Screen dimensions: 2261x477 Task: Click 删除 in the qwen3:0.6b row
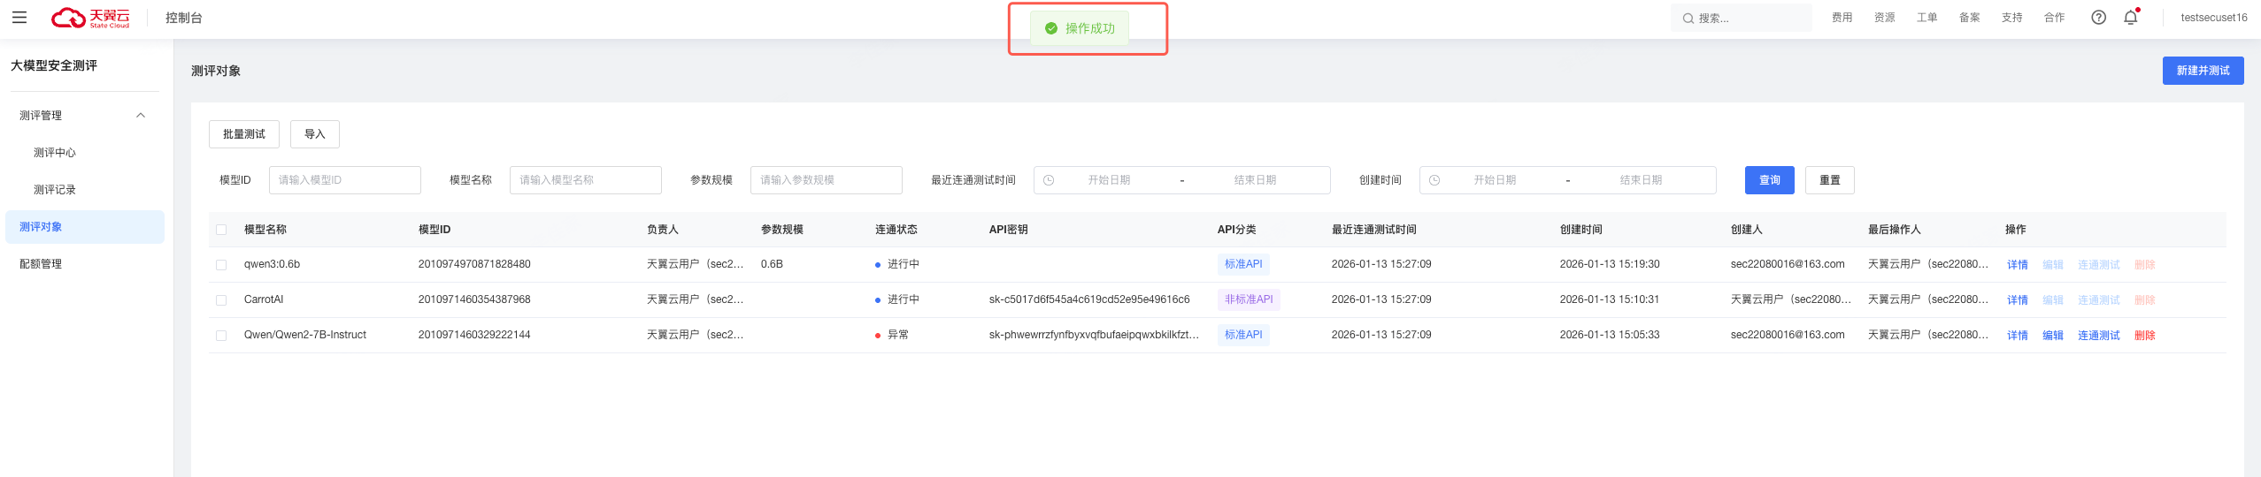pos(2145,265)
